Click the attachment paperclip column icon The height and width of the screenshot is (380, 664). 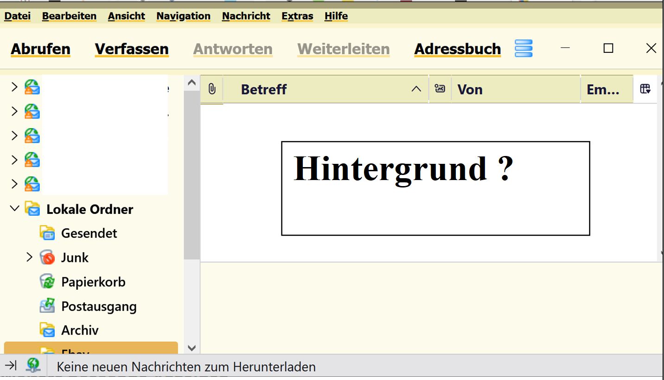click(x=212, y=89)
